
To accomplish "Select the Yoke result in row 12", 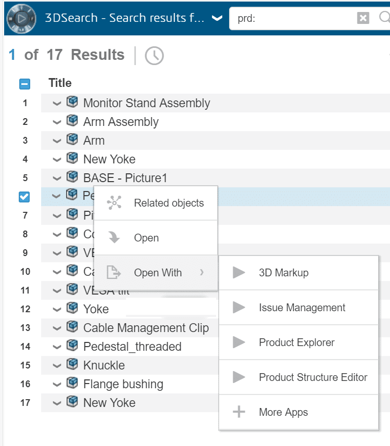I will tap(96, 309).
